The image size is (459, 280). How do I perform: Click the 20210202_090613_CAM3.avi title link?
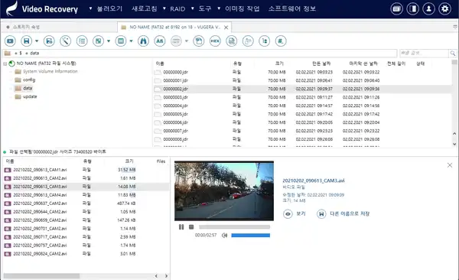click(x=313, y=181)
